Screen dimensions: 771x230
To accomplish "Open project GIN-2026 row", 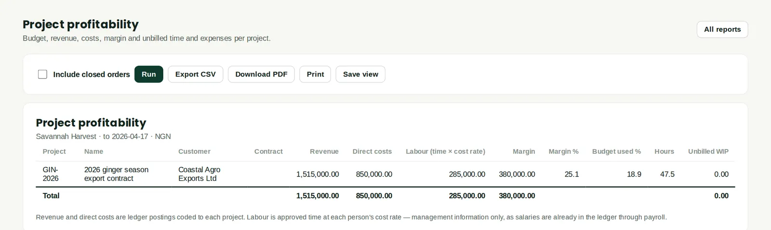I will click(x=385, y=174).
